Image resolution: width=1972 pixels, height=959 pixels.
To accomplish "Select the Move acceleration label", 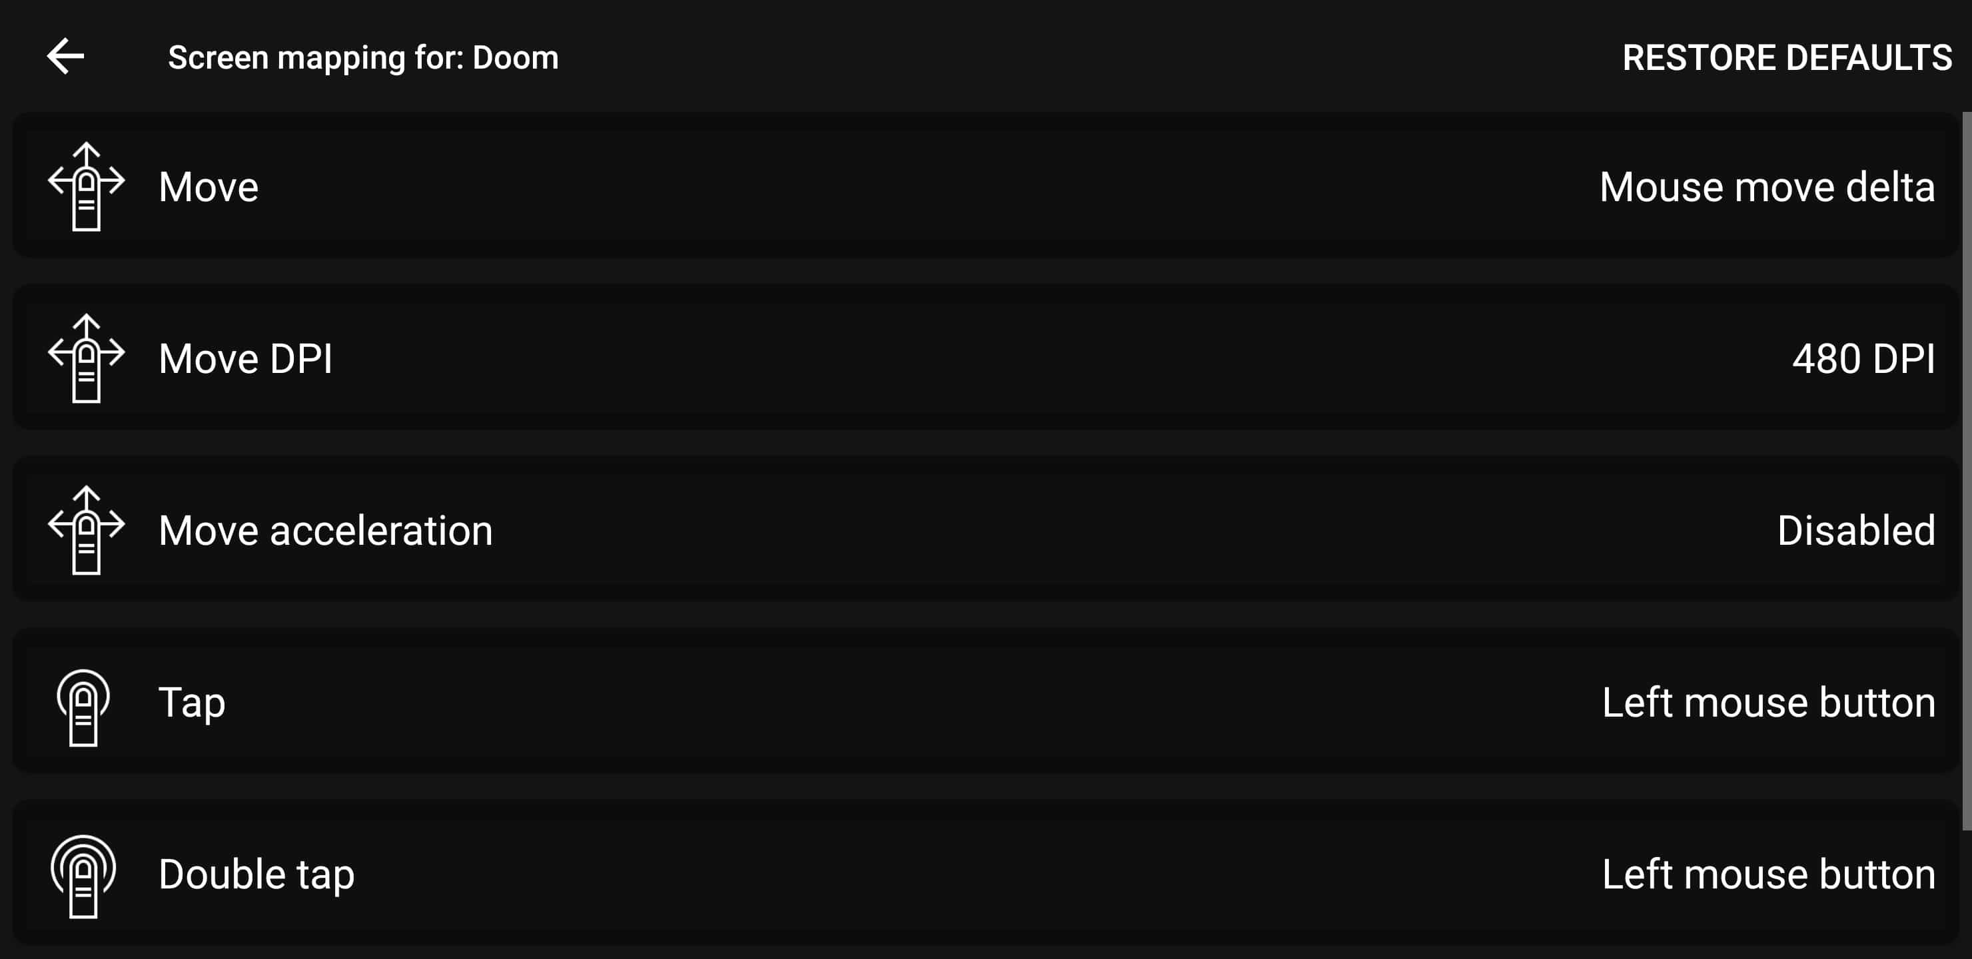I will 325,530.
